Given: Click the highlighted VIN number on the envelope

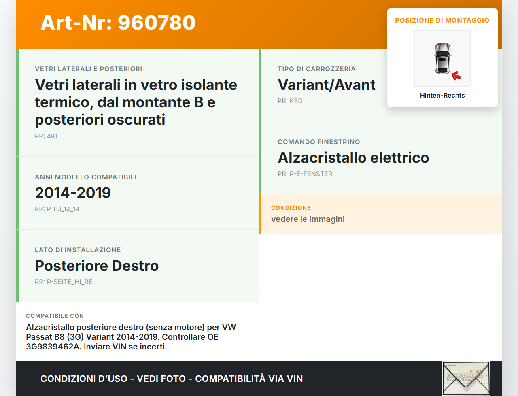Looking at the screenshot, I should (x=465, y=375).
